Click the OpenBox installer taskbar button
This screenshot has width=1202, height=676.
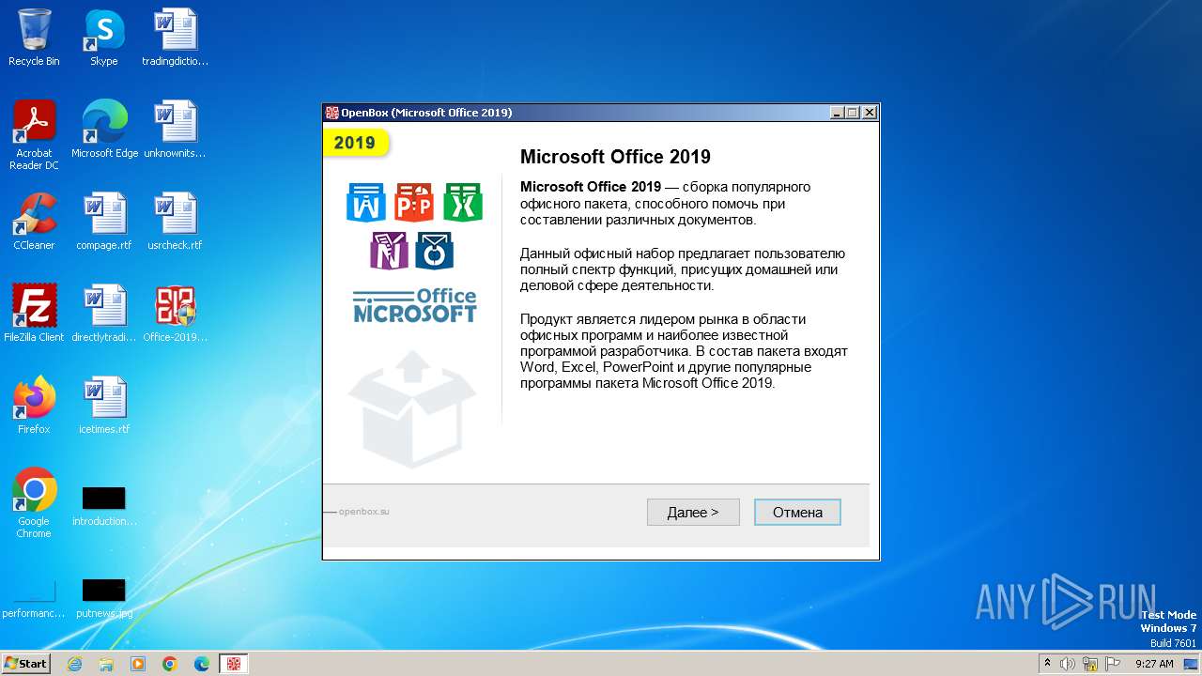click(x=234, y=664)
